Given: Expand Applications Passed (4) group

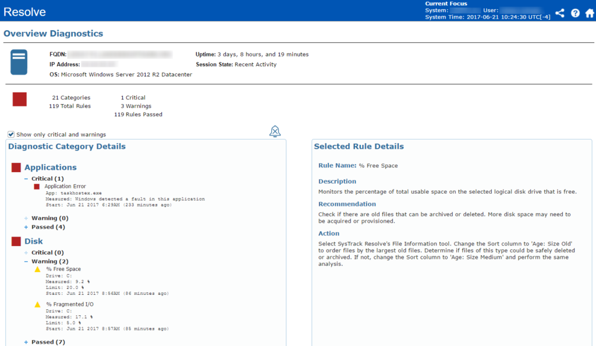Looking at the screenshot, I should (x=26, y=227).
